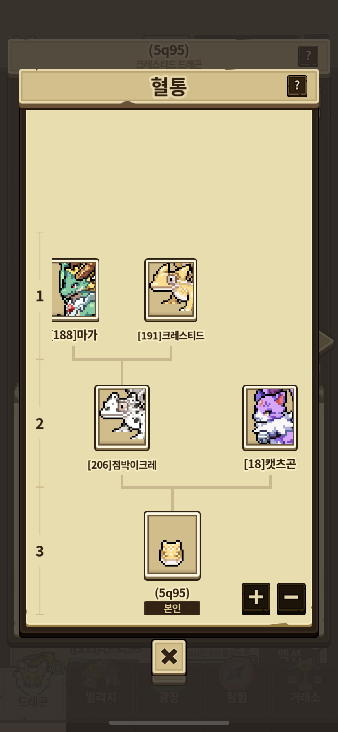338x732 pixels.
Task: Select generation 2 marker on the scale
Action: pos(40,424)
